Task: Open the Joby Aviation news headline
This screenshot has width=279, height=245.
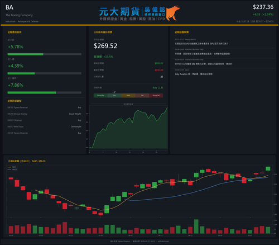Action: coord(194,74)
